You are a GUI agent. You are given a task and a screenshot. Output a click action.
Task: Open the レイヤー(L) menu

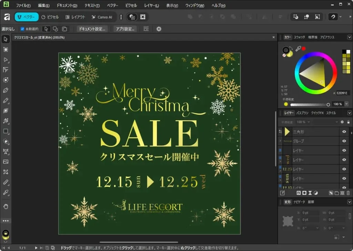pos(151,6)
